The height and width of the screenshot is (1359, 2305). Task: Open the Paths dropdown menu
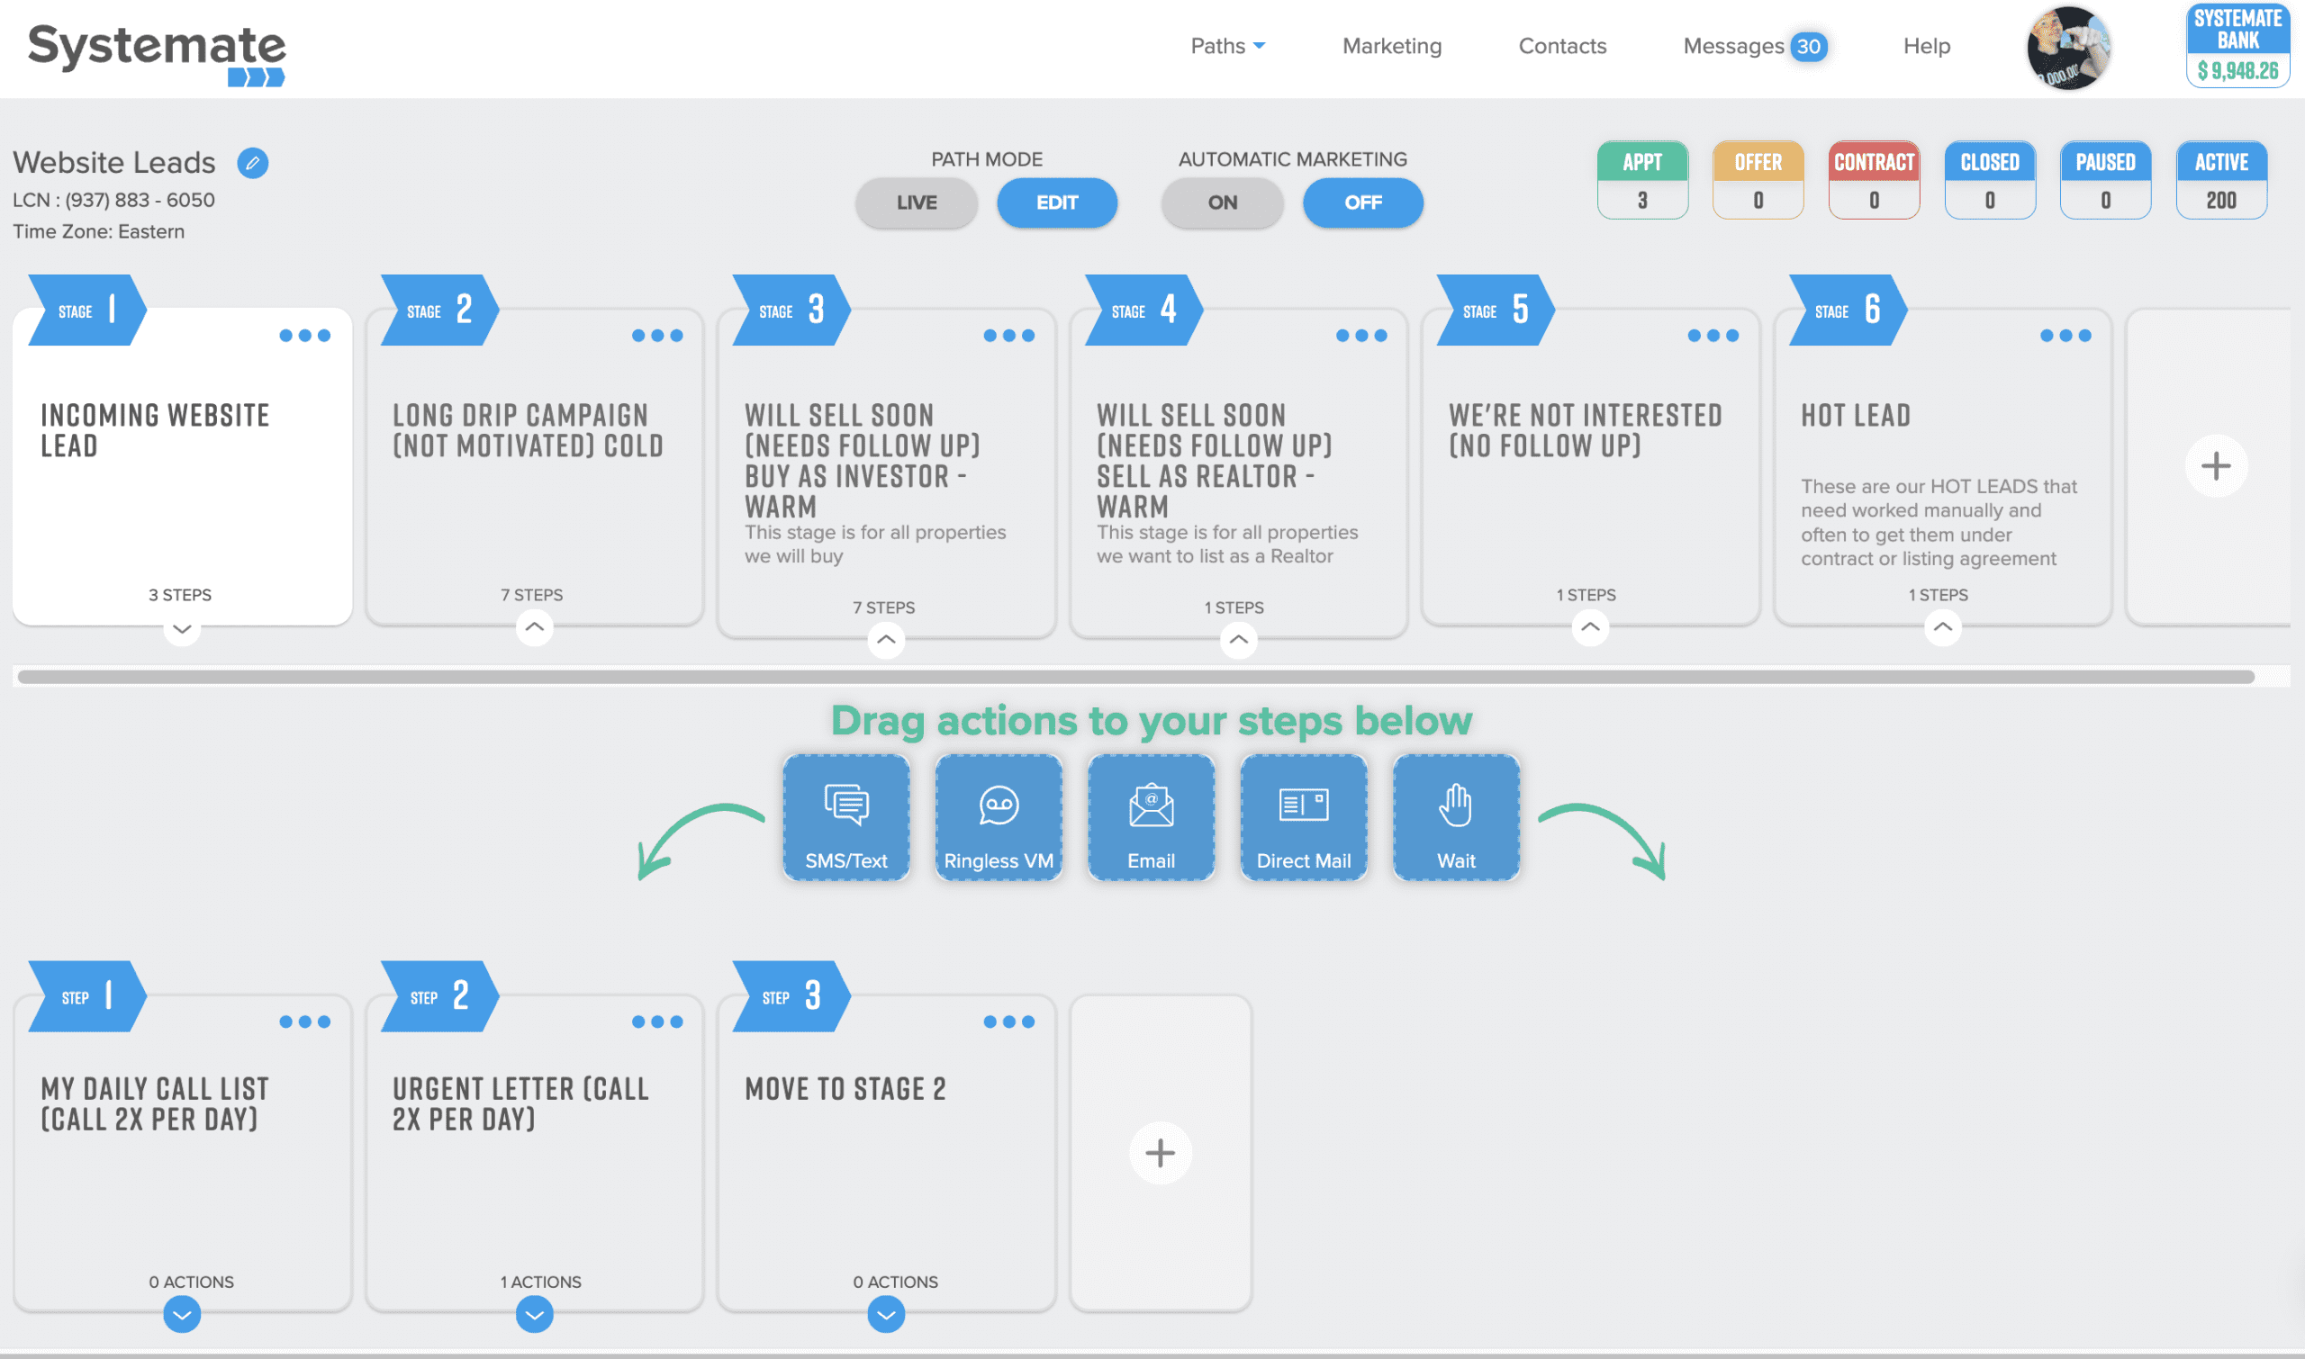[x=1224, y=45]
